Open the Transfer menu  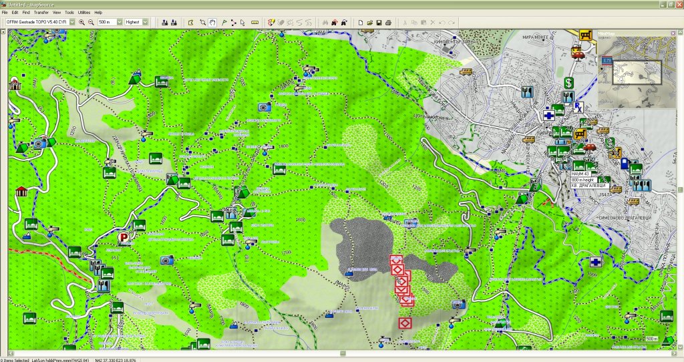click(x=41, y=12)
